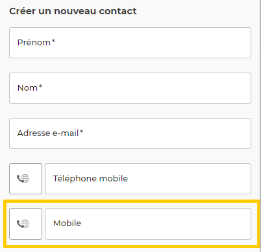The image size is (261, 252).
Task: Click the asterisk after Adresse e-mail
Action: [x=81, y=132]
